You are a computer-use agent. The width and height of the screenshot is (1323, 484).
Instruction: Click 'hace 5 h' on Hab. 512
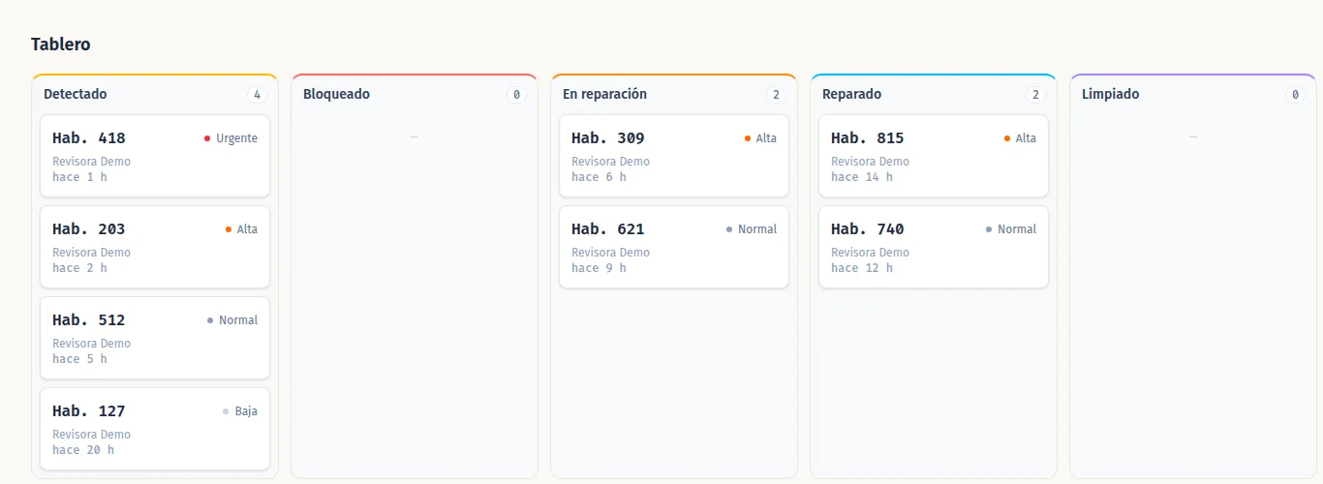point(79,359)
